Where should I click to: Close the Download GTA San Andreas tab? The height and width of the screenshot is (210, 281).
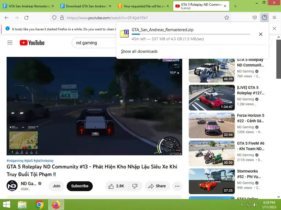click(x=110, y=6)
